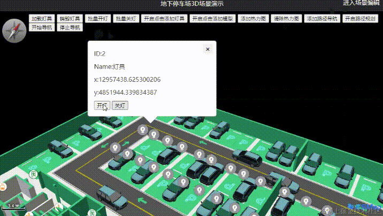Open the 进入场景编辑 link
The image size is (383, 216).
(x=361, y=3)
